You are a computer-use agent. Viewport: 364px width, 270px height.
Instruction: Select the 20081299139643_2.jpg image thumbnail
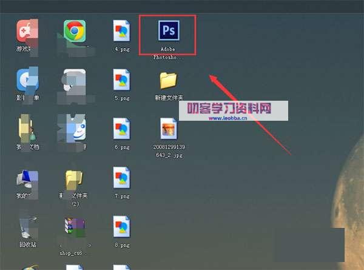coord(168,129)
